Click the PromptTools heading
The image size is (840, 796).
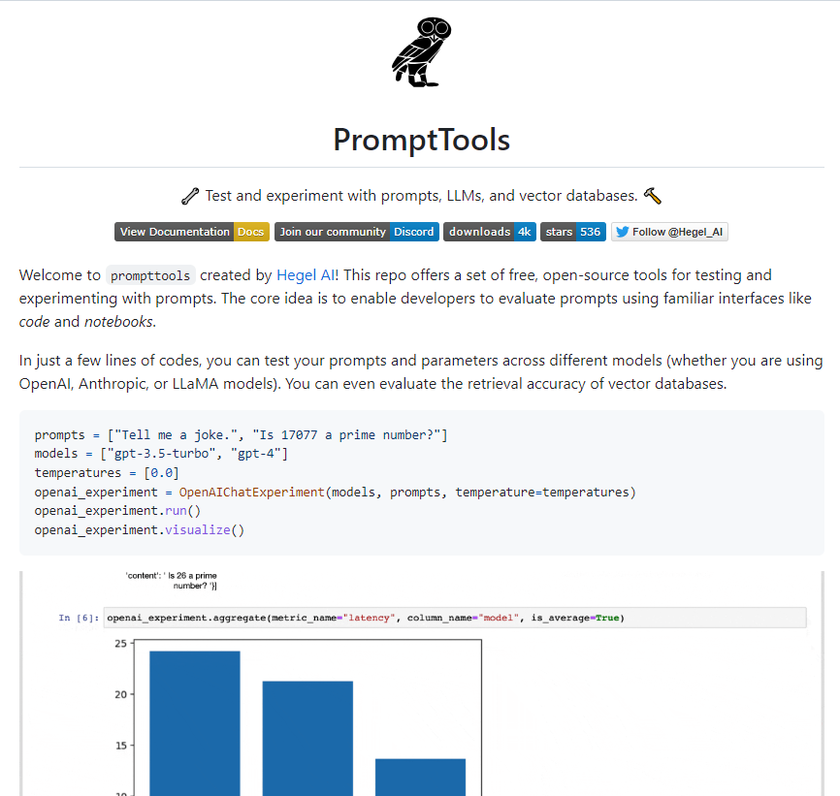(421, 140)
